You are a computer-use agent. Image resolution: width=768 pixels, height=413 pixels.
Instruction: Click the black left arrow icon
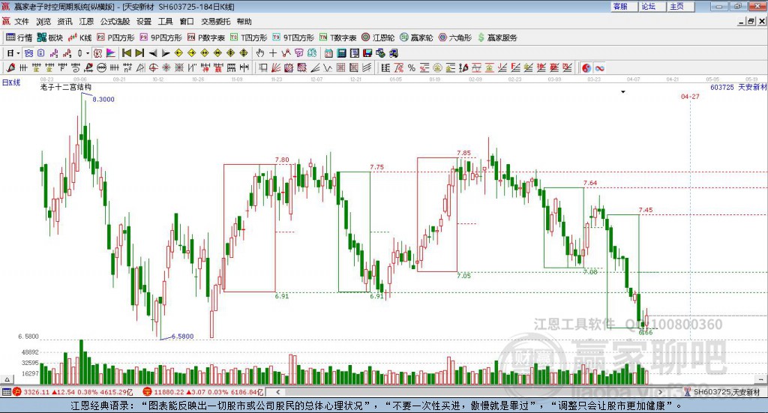click(153, 53)
